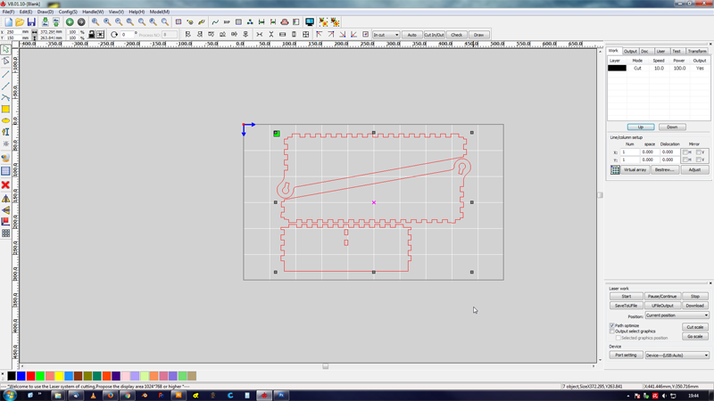Viewport: 714px width, 401px height.
Task: Click the X Num field in Line/column setup
Action: pos(629,152)
